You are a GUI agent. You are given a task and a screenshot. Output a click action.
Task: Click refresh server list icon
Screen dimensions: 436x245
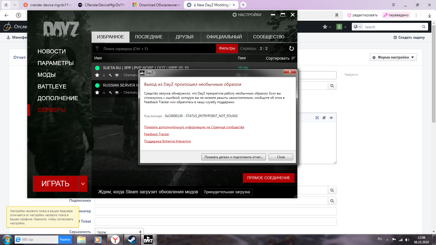[291, 48]
